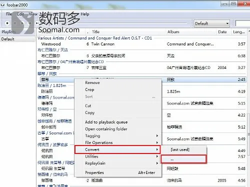This screenshot has width=250, height=187.
Task: Click the 4:56 length value
Action: (241, 180)
